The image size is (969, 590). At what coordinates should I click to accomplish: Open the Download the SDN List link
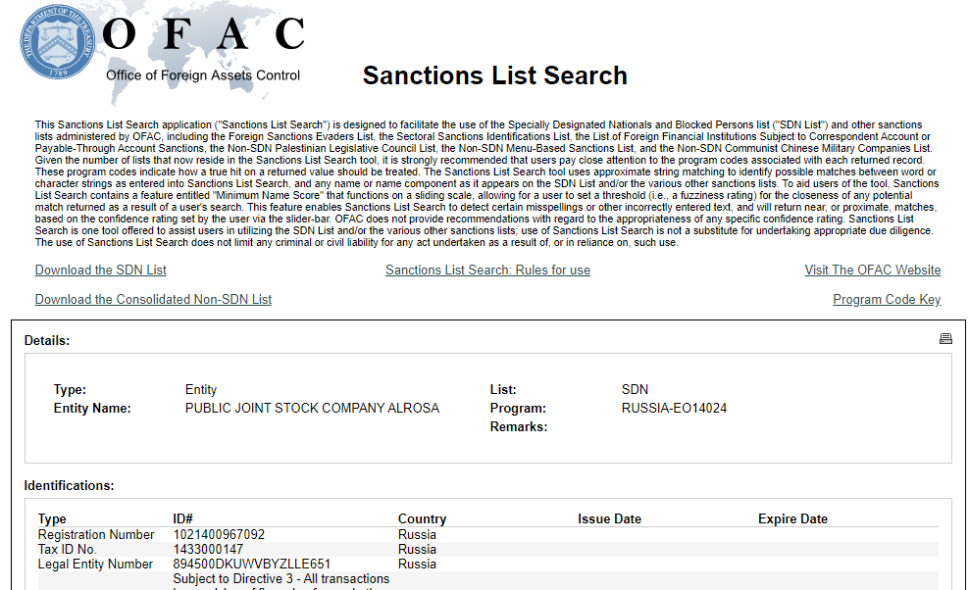pyautogui.click(x=100, y=270)
